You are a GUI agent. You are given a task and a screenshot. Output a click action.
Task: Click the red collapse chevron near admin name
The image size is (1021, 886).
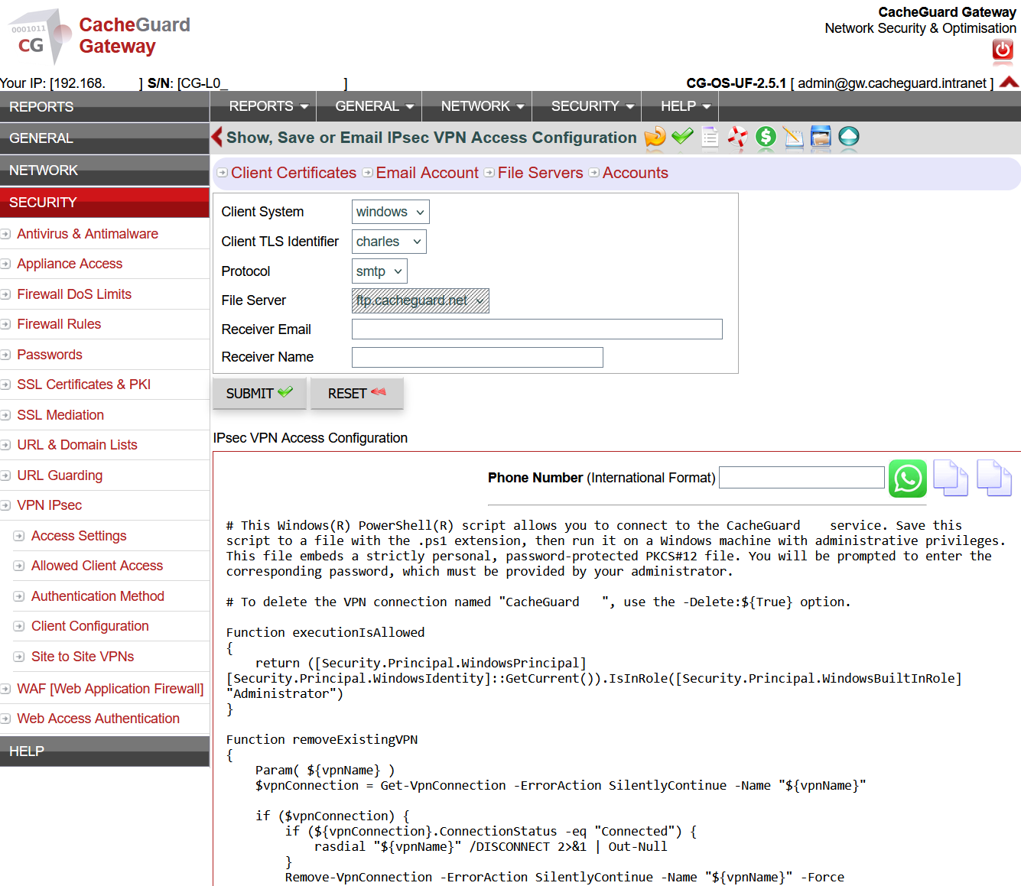1010,82
